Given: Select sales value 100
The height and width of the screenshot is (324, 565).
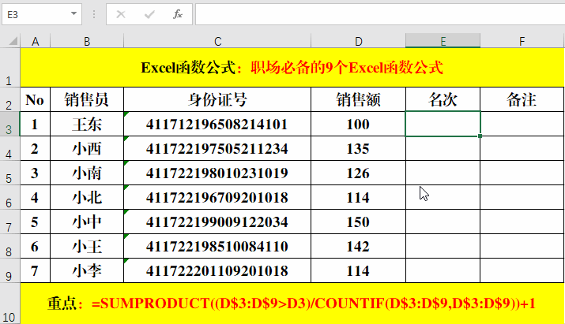Looking at the screenshot, I should [358, 124].
